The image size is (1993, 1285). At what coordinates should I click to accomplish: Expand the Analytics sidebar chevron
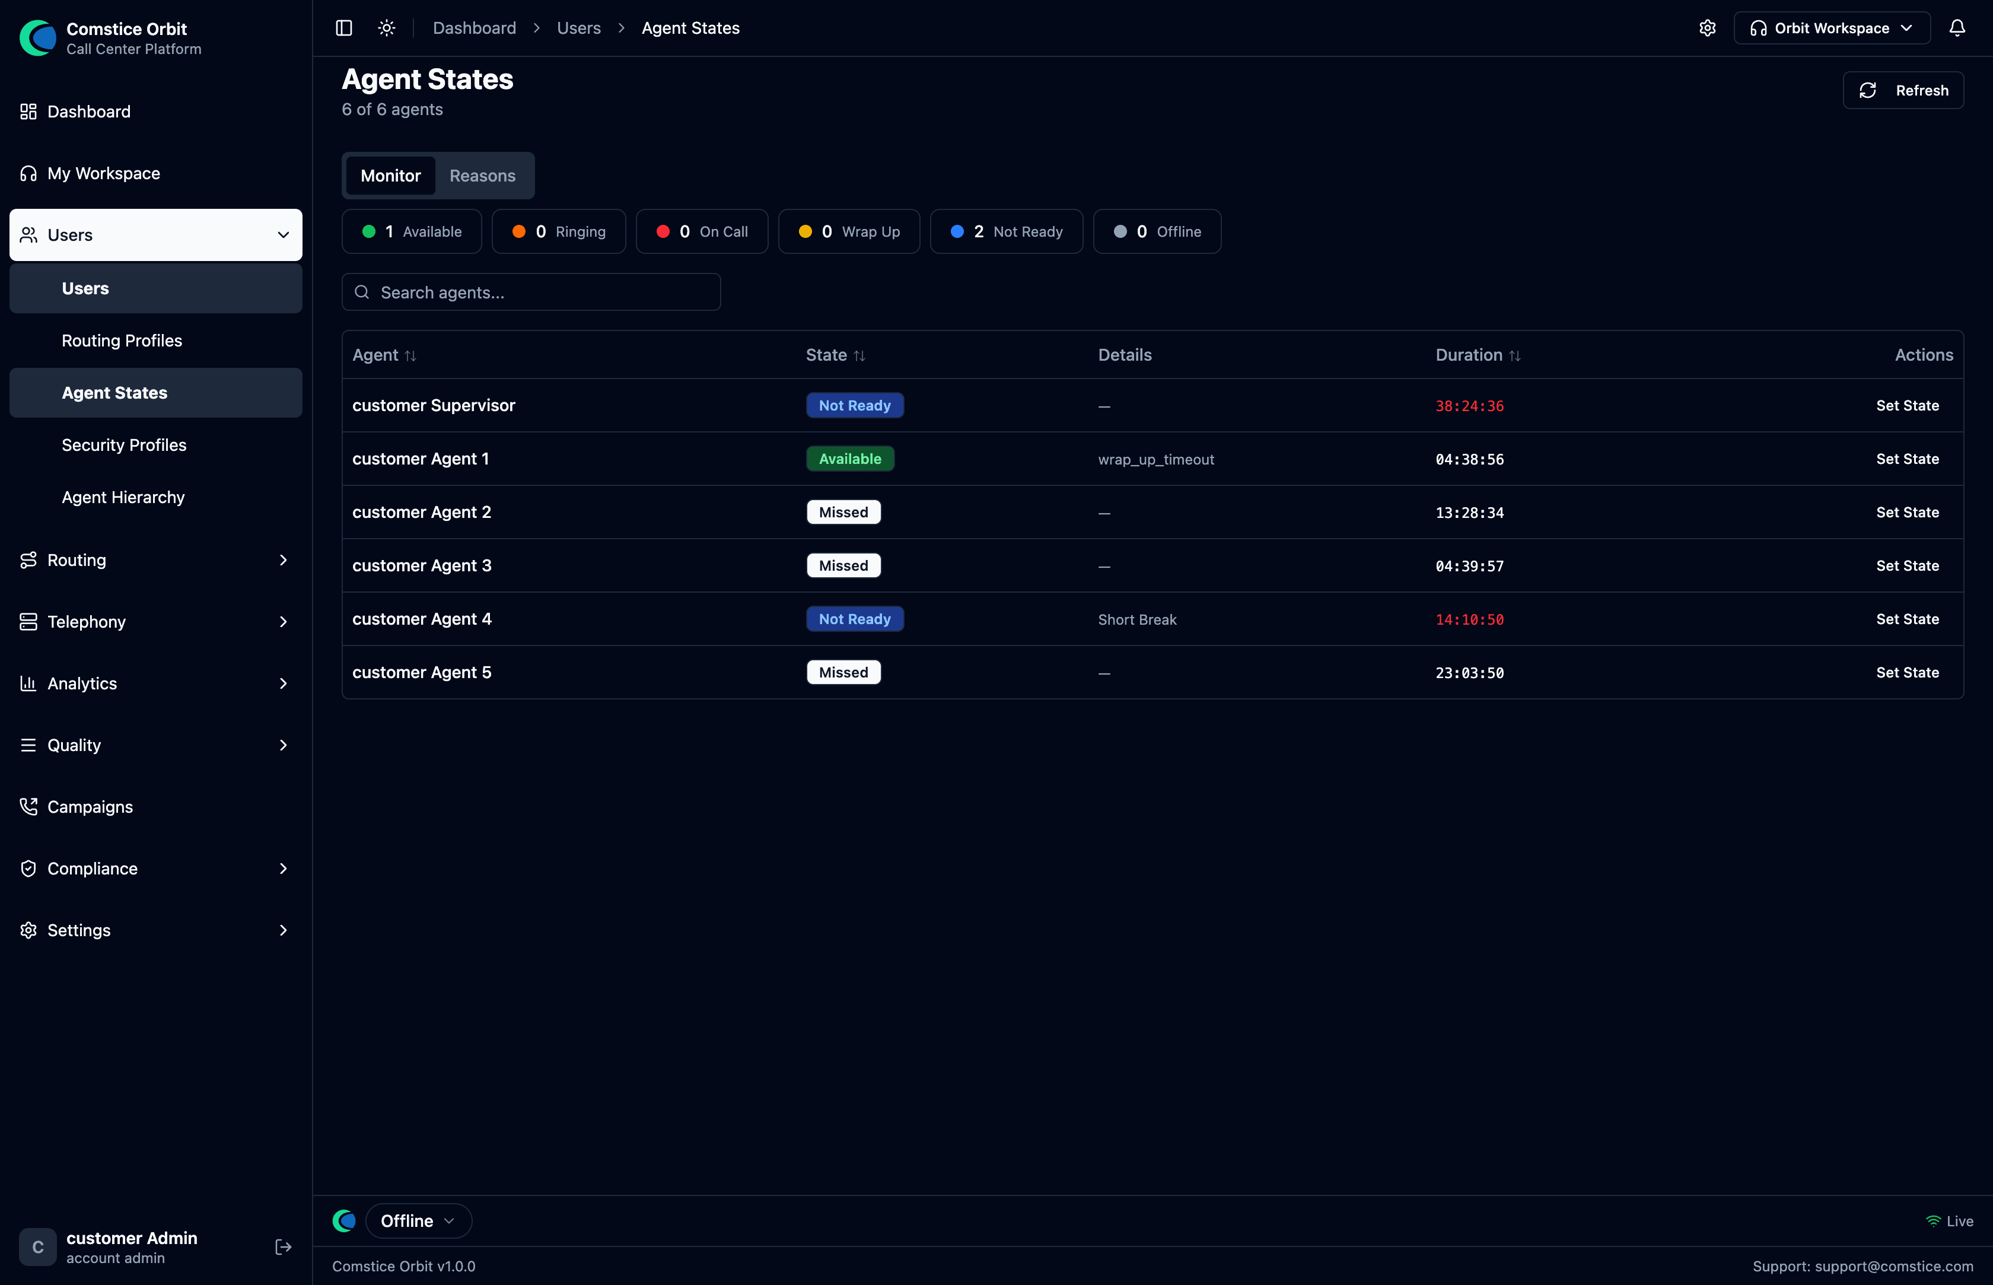283,683
